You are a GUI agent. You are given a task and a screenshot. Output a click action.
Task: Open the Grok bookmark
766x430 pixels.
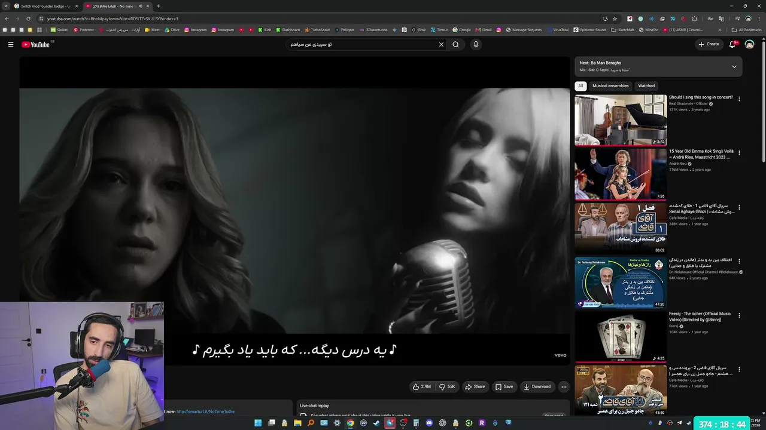pyautogui.click(x=418, y=30)
